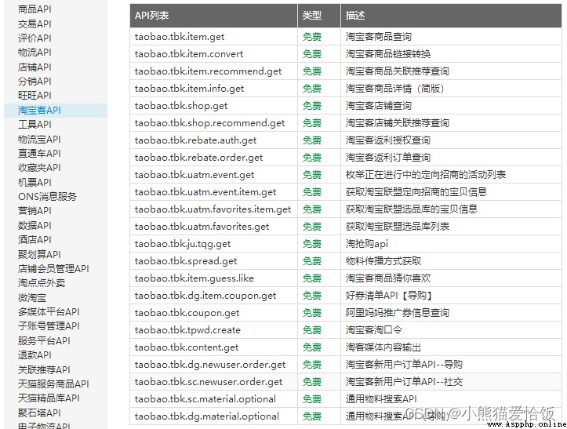Go to 天猫服务商品API

(53, 384)
